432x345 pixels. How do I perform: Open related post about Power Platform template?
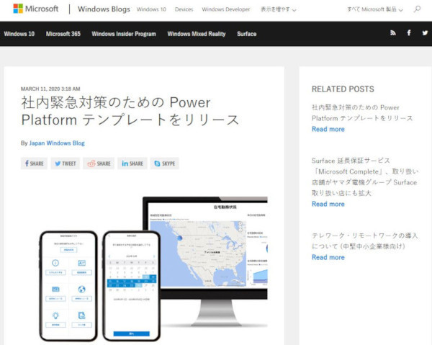point(362,112)
